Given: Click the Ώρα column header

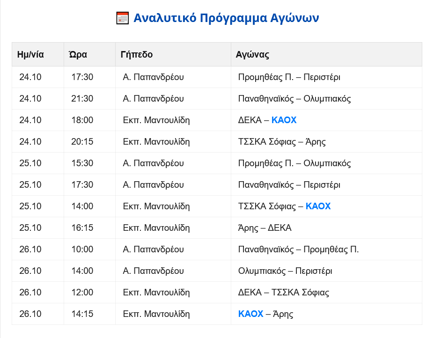Looking at the screenshot, I should click(x=78, y=54).
